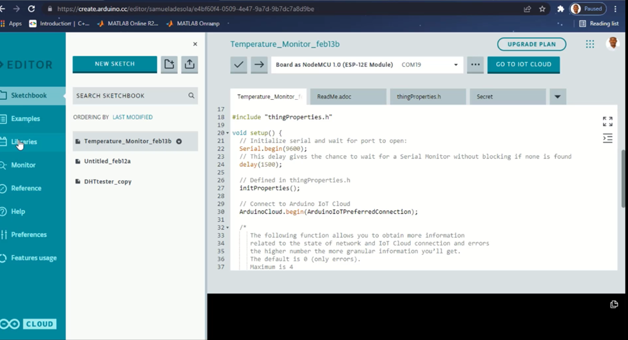Open Features usage in the sidebar
This screenshot has width=628, height=340.
[x=32, y=258]
